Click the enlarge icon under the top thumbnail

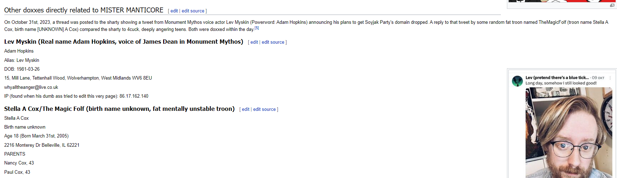pyautogui.click(x=612, y=5)
